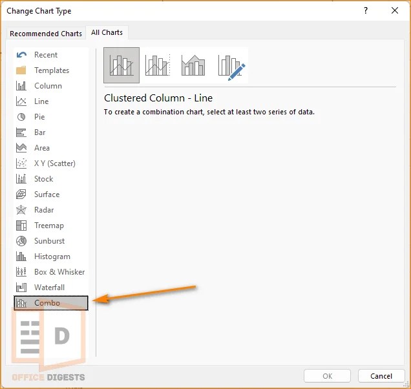411x389 pixels.
Task: Click the Recent label in the list
Action: click(x=46, y=55)
